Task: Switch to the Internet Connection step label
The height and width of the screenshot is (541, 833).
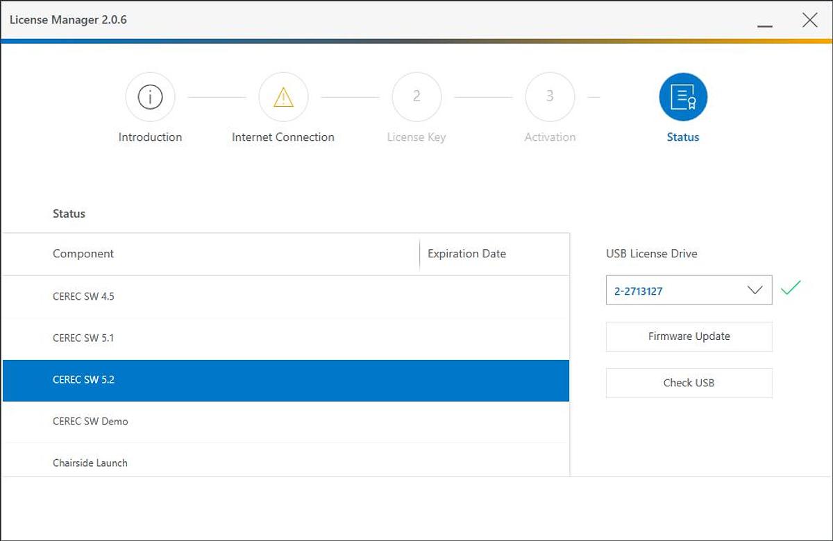Action: click(x=283, y=137)
